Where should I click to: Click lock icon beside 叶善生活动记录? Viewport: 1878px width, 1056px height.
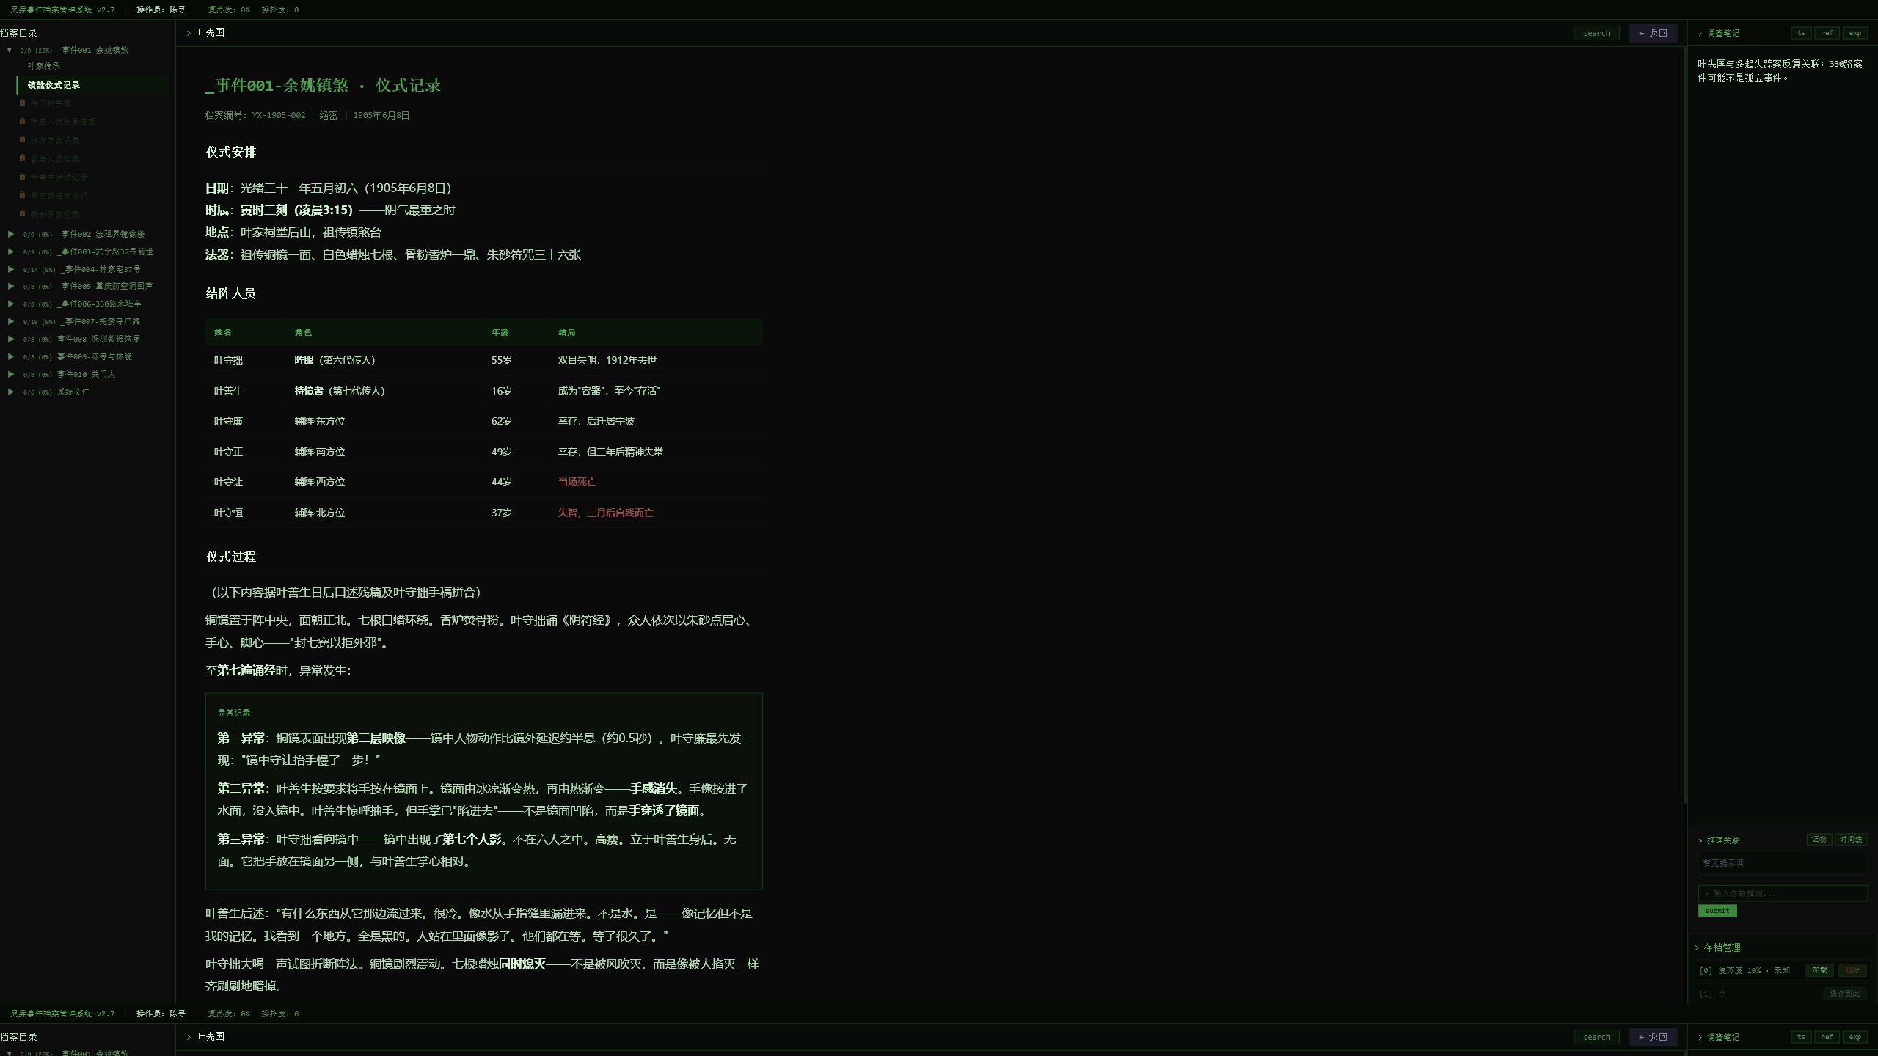tap(22, 177)
